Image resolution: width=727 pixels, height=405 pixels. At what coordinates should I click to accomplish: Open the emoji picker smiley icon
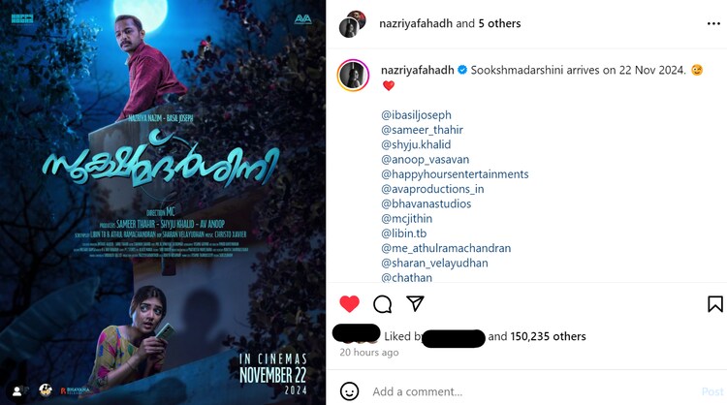(349, 391)
